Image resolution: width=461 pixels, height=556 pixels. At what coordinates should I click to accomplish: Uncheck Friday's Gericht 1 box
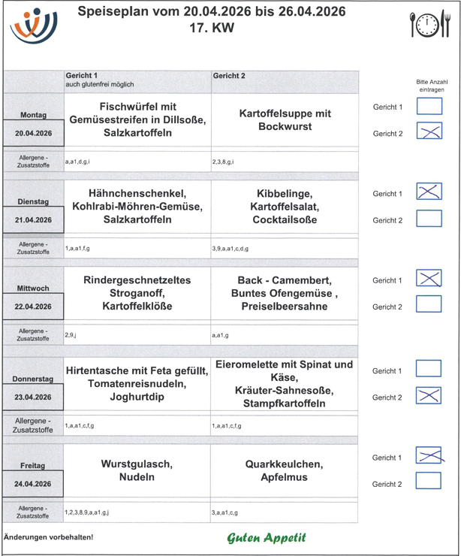pos(429,456)
